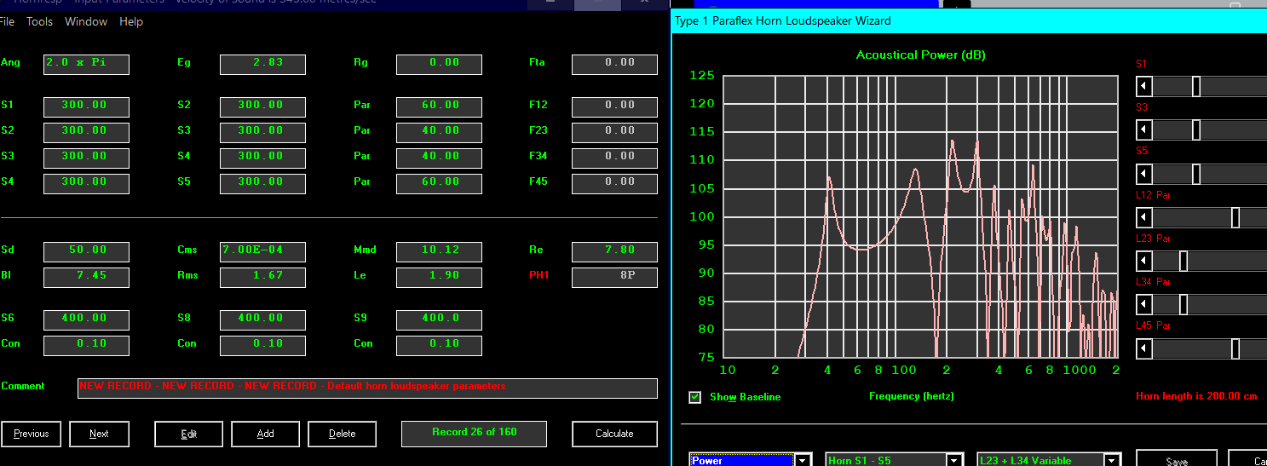Click the L12 Par slider thumb

pos(1235,217)
